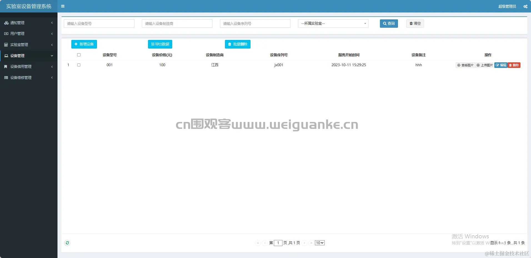Refresh the table with the green reload icon
Viewport: 531px width, 258px height.
tap(67, 243)
